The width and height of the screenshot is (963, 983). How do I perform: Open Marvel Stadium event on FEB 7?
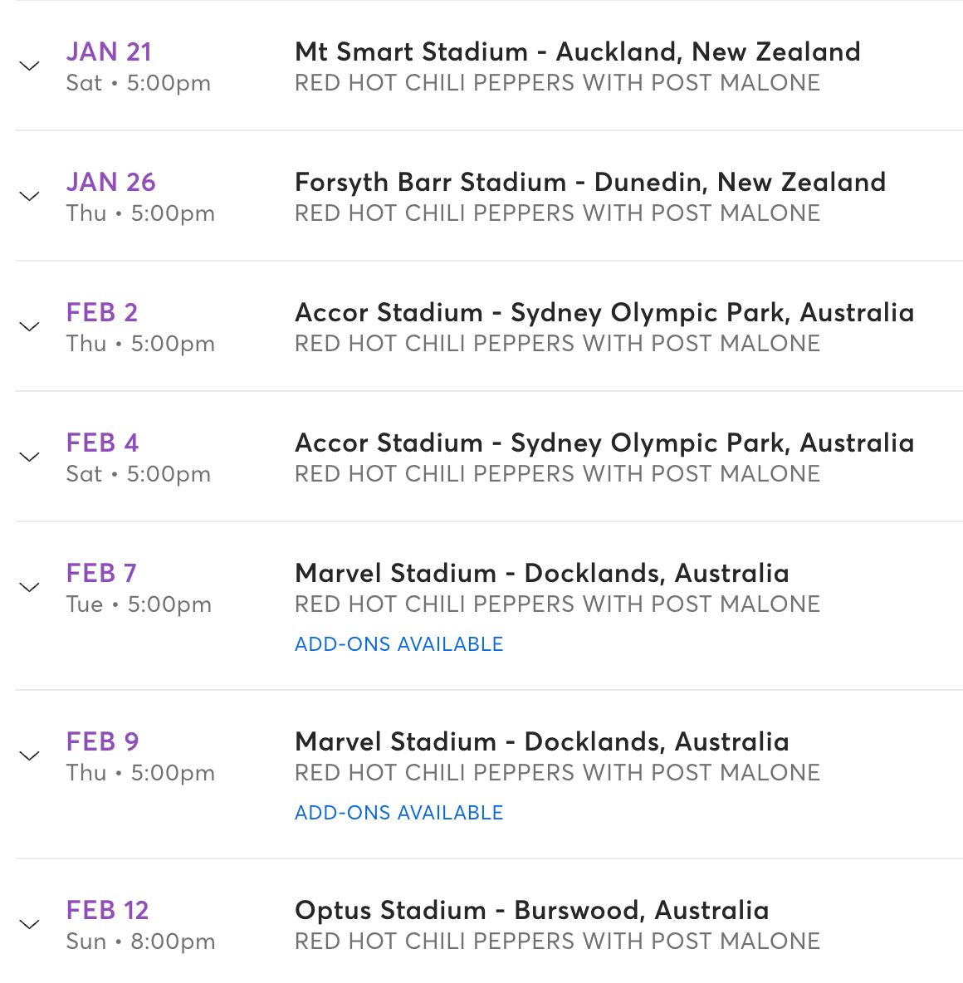click(541, 574)
